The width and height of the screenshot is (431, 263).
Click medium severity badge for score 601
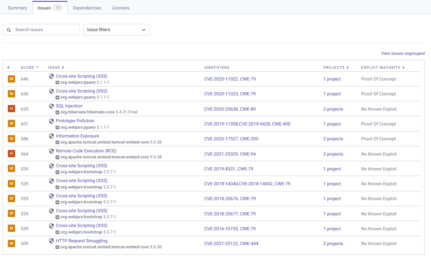point(11,123)
